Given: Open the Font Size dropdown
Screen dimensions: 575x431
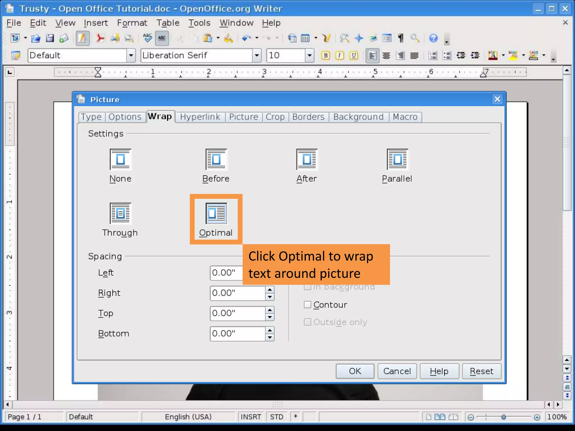Looking at the screenshot, I should (x=309, y=56).
